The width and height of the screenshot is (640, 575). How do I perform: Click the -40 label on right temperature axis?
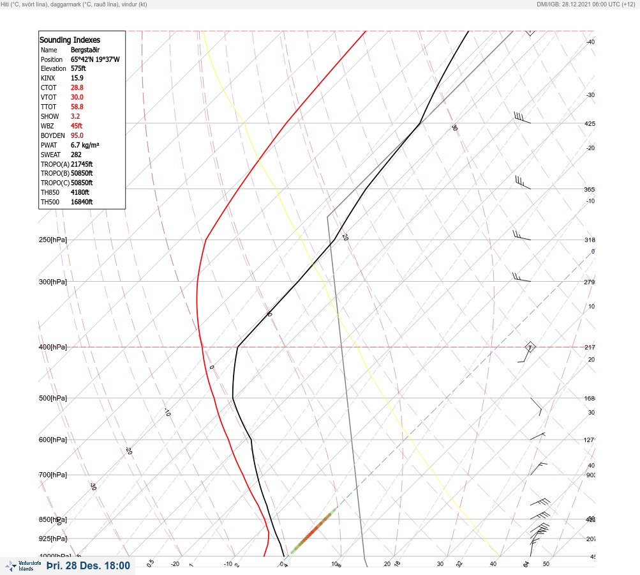coord(590,42)
